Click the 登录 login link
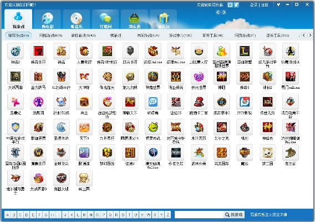 254,5
